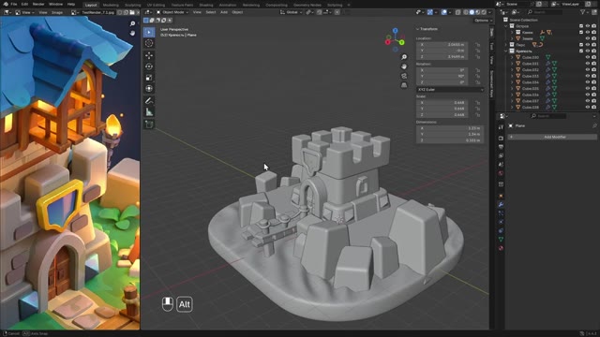Image resolution: width=600 pixels, height=337 pixels.
Task: Open the Modifiers wrench tab in Properties
Action: 501,204
